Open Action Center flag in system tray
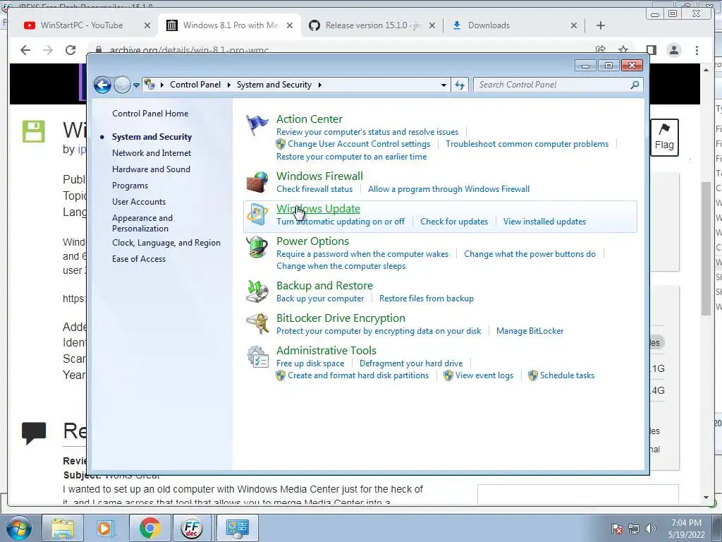The image size is (722, 542). (617, 529)
